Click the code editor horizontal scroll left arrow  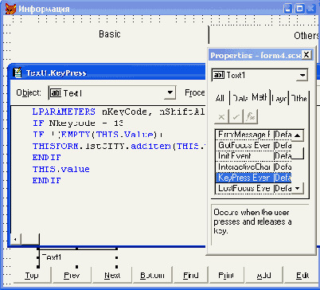point(15,240)
